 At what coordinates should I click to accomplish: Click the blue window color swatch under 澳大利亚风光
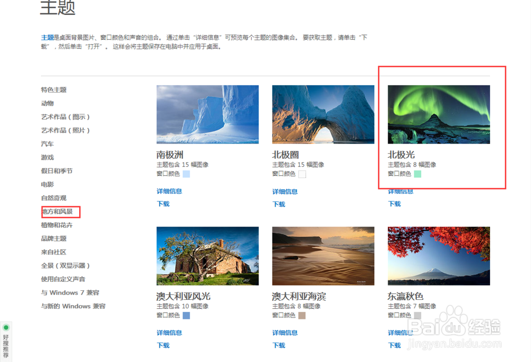pos(186,316)
